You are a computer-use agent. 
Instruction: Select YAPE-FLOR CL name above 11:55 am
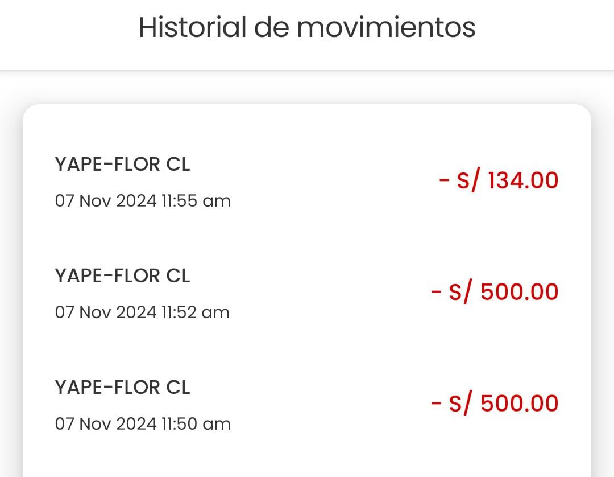click(122, 165)
